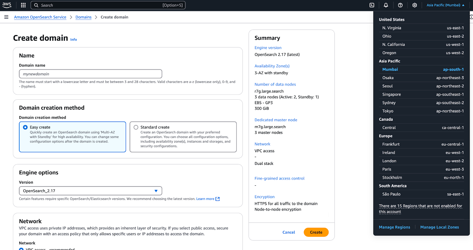Open Amazon OpenSearch Service breadcrumb link

40,17
